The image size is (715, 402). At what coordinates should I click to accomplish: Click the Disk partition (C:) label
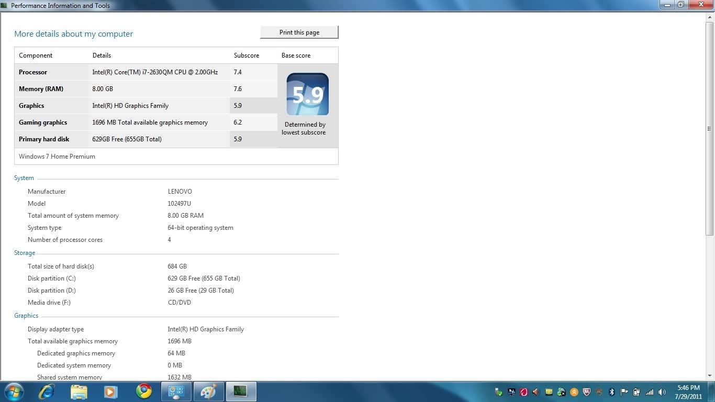point(52,278)
